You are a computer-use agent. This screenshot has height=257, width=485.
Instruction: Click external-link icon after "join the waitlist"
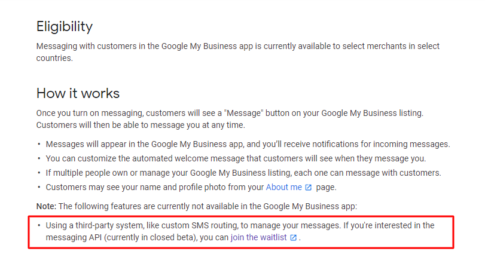pyautogui.click(x=293, y=237)
